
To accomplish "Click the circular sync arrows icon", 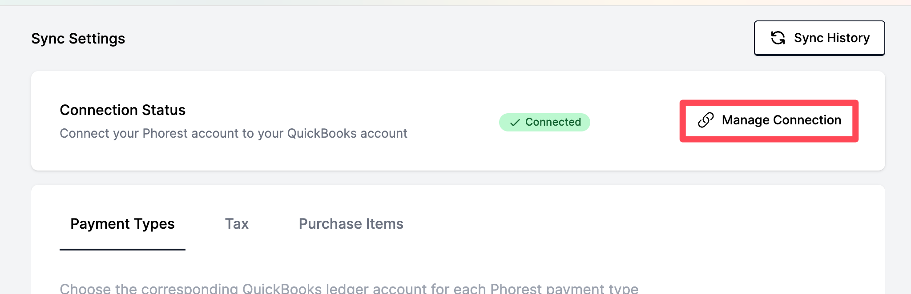I will coord(778,38).
